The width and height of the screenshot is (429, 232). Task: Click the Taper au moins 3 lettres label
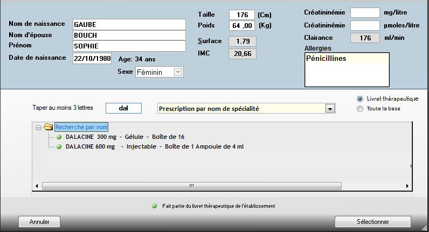coord(63,108)
